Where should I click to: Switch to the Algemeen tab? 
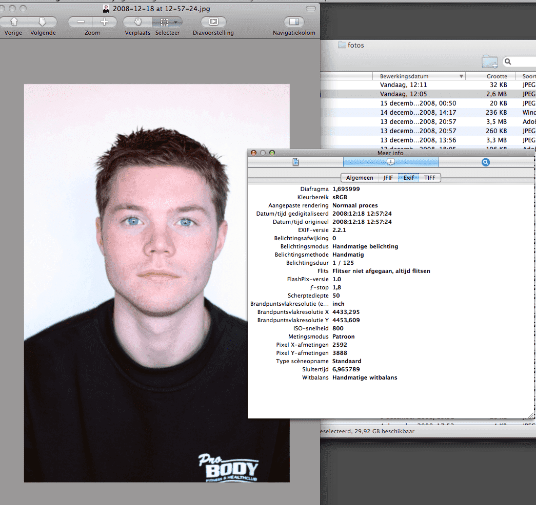[x=360, y=178]
